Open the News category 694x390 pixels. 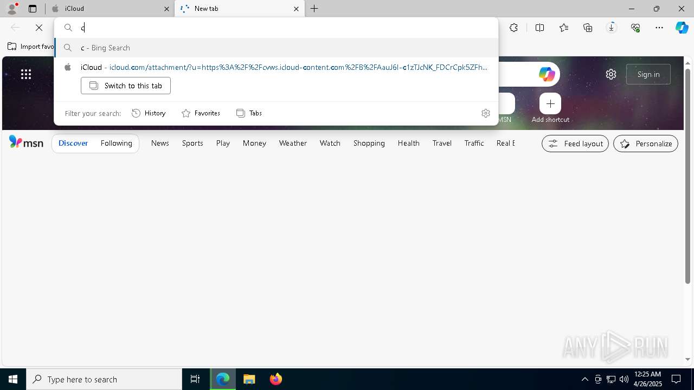160,143
